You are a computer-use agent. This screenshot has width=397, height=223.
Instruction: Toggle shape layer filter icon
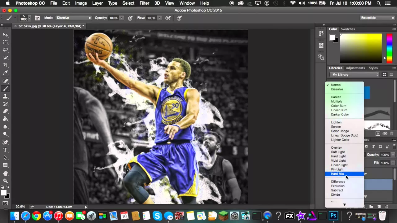[x=381, y=146]
